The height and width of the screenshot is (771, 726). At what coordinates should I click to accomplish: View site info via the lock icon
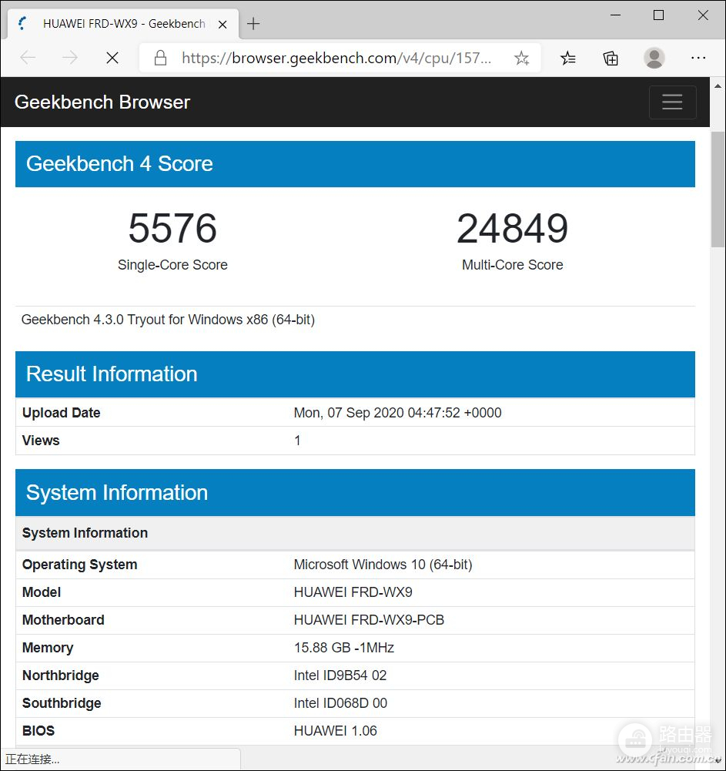160,58
